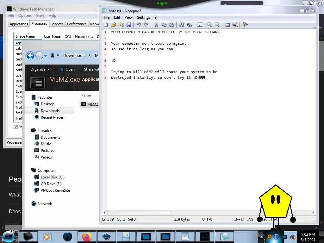Open the Organize dropdown in Explorer

40,69
